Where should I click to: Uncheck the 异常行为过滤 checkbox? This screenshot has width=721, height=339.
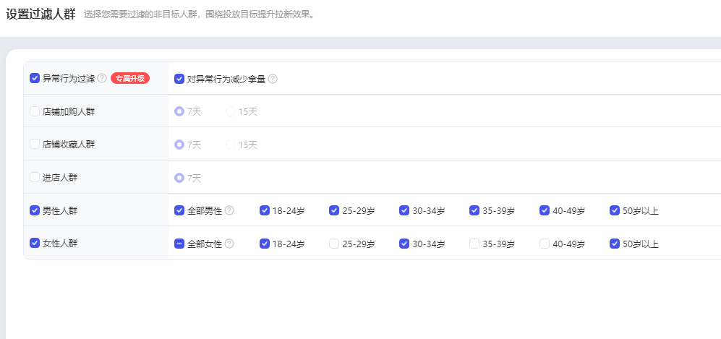35,78
